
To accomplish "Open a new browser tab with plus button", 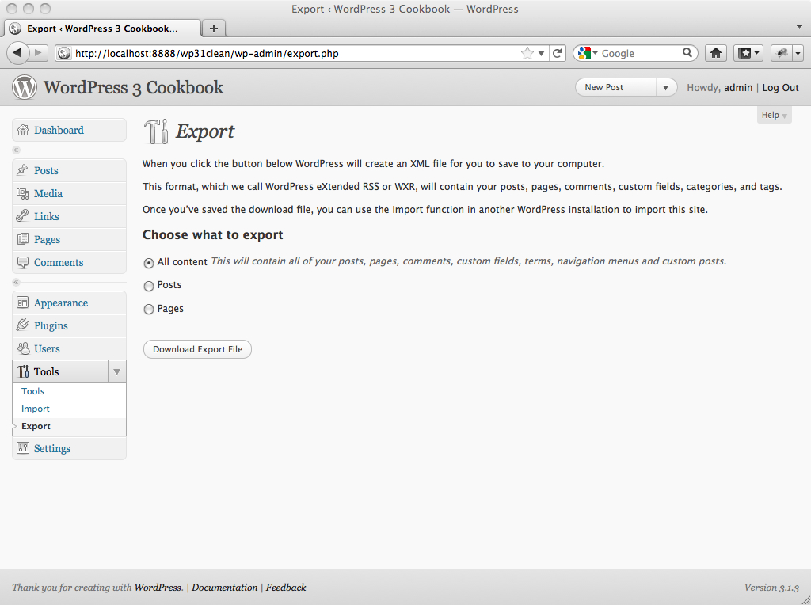I will pos(214,29).
